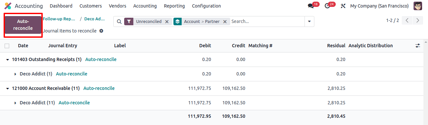The height and width of the screenshot is (125, 428).
Task: Sort by the Residual column header
Action: coord(336,46)
